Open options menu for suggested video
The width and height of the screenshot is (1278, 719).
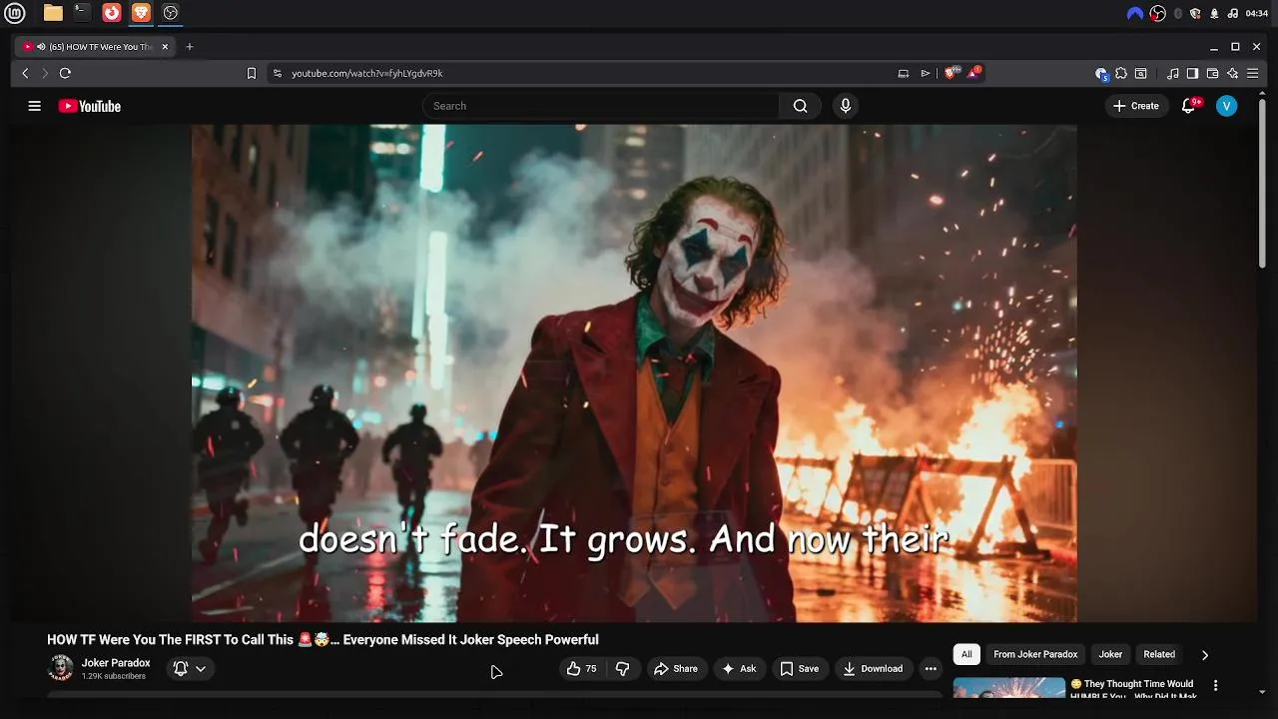1215,686
